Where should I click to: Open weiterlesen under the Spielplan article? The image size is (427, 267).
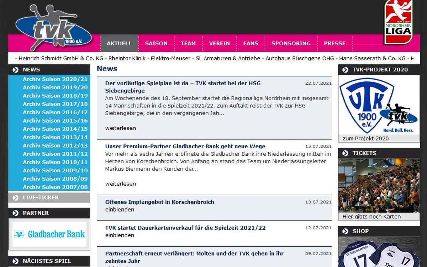120,128
